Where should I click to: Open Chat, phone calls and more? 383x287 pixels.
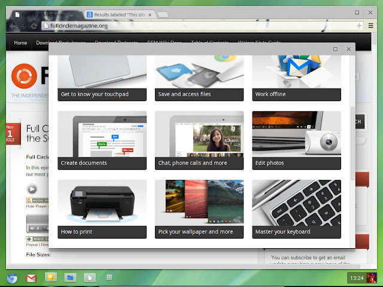(x=199, y=141)
